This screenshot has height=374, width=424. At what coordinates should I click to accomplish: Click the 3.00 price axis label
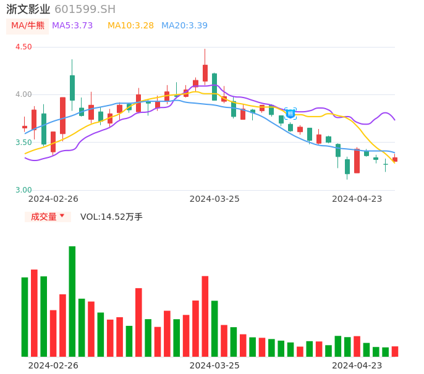pyautogui.click(x=23, y=190)
